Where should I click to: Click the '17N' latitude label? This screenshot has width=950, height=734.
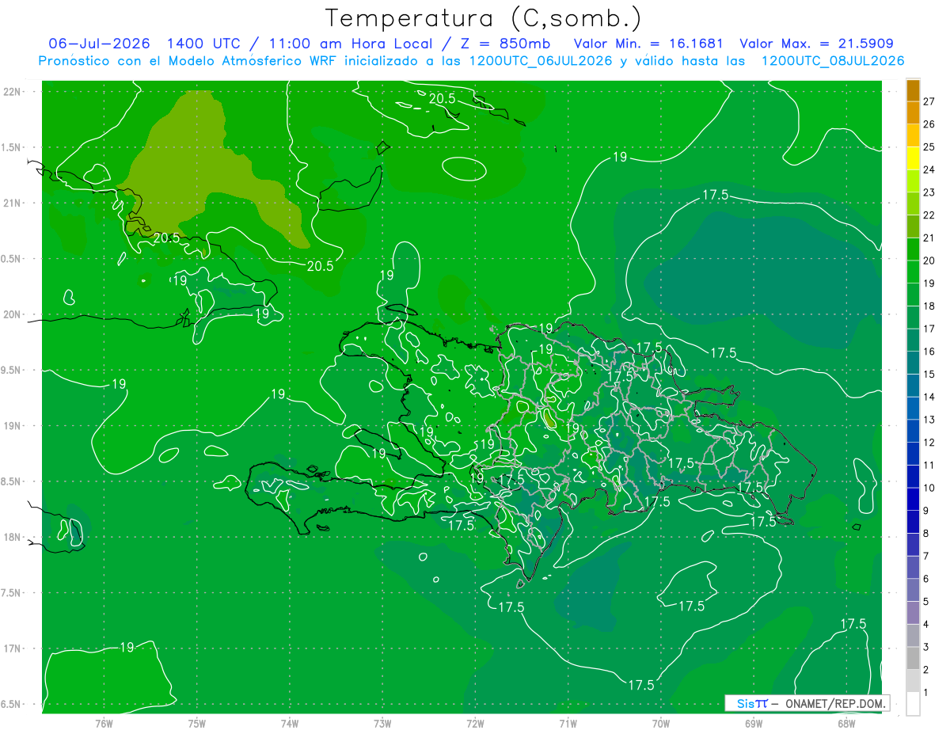tap(12, 648)
